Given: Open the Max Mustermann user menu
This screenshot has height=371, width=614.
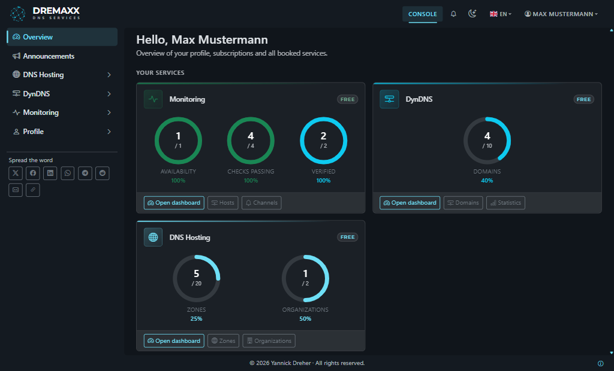Looking at the screenshot, I should (561, 14).
